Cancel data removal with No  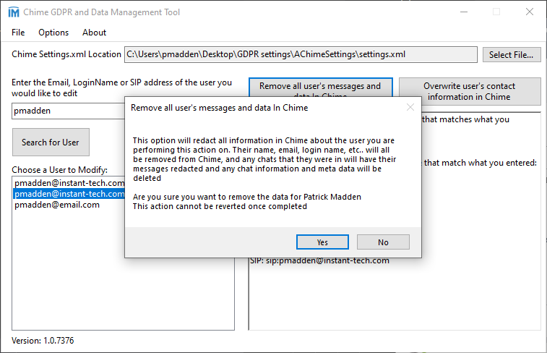coord(383,242)
